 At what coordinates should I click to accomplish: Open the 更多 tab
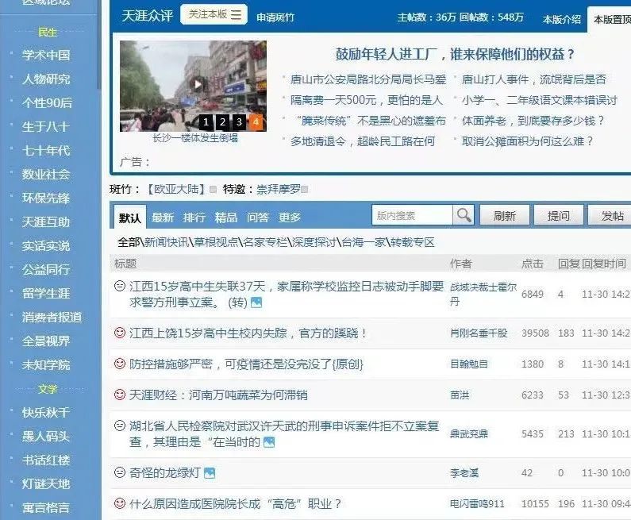290,218
